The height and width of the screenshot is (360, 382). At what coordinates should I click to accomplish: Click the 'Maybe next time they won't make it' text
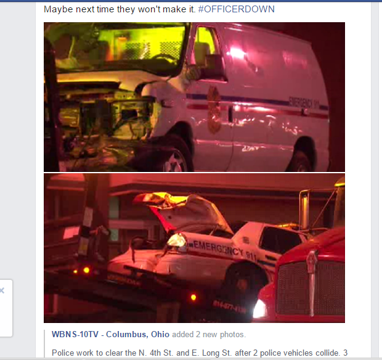pos(120,9)
